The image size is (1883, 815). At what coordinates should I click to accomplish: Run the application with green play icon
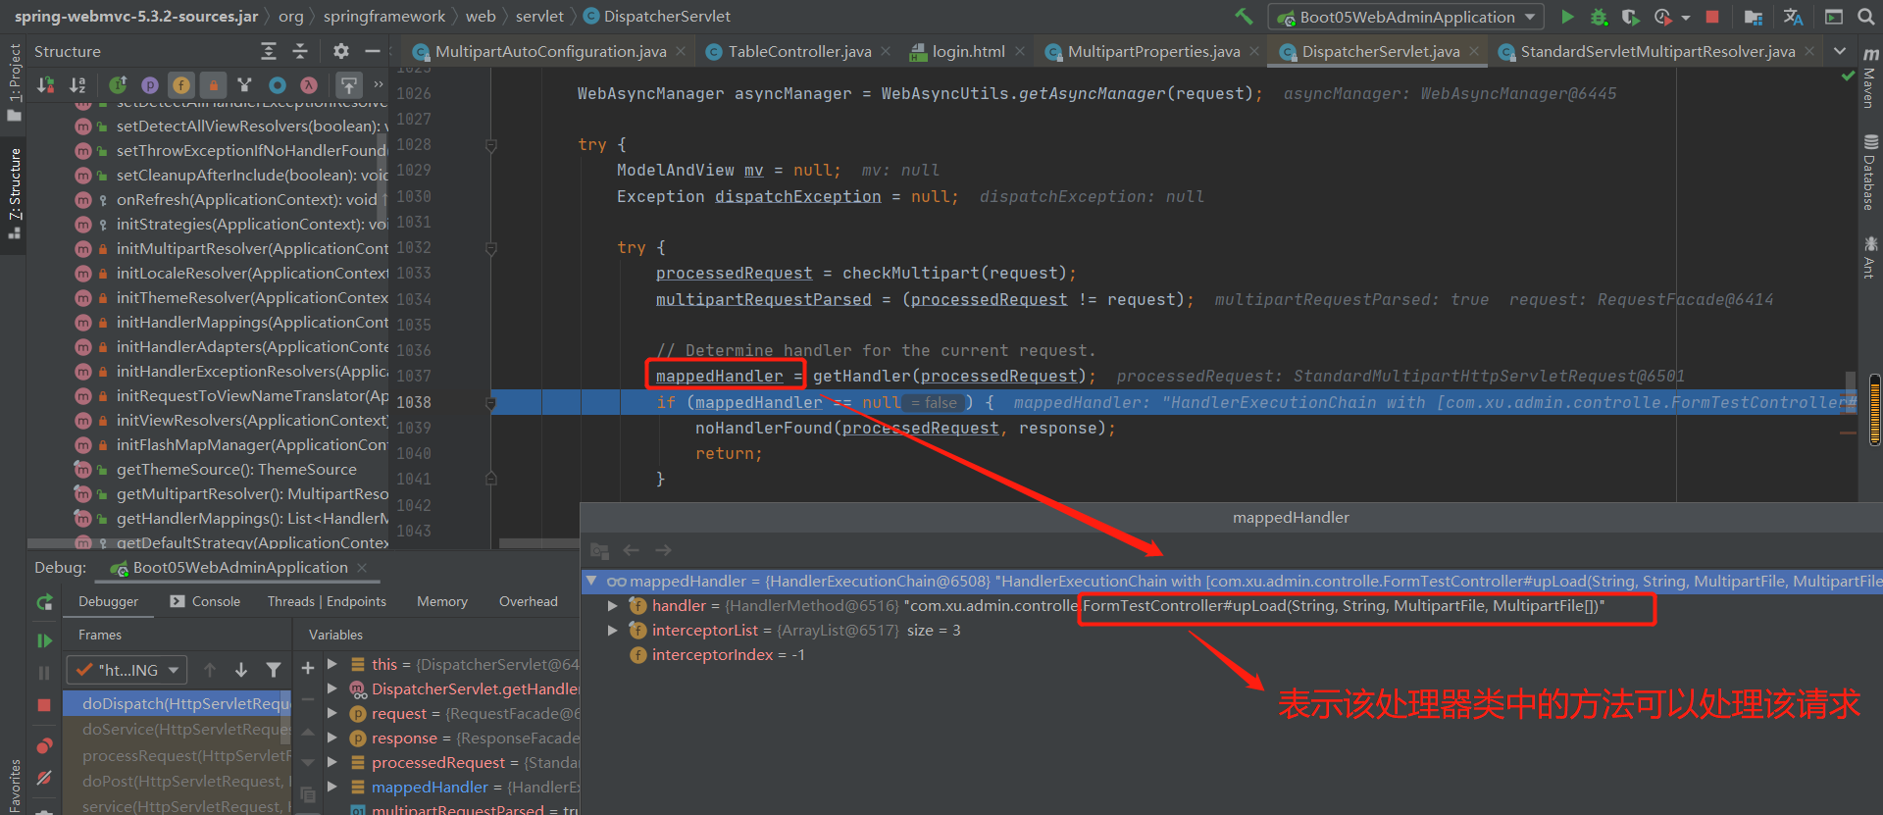(x=1567, y=17)
